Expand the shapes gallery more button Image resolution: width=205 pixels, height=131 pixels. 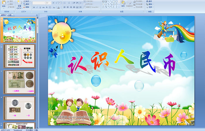[x=119, y=7]
